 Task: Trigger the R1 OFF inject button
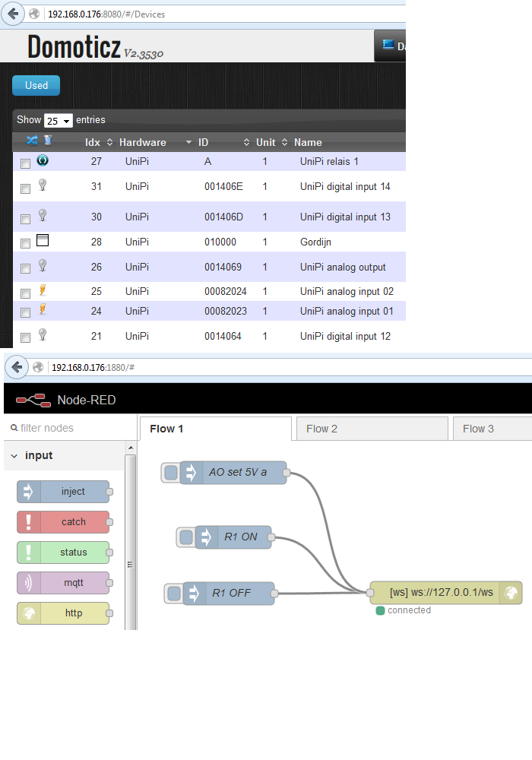pos(174,594)
